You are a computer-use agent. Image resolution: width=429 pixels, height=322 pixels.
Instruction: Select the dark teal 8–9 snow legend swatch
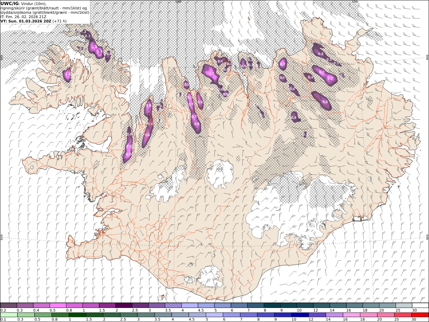pos(272,306)
